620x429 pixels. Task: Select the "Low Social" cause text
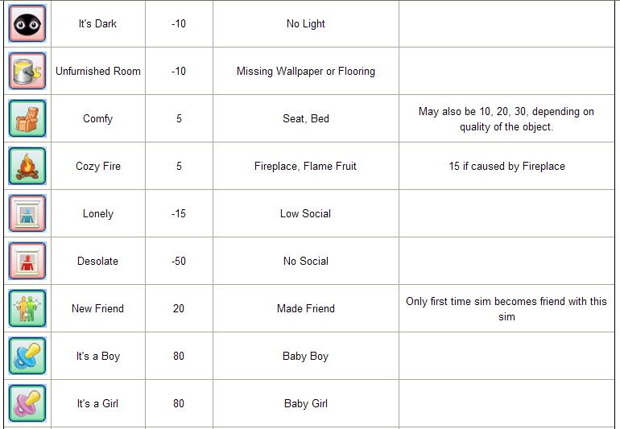306,213
